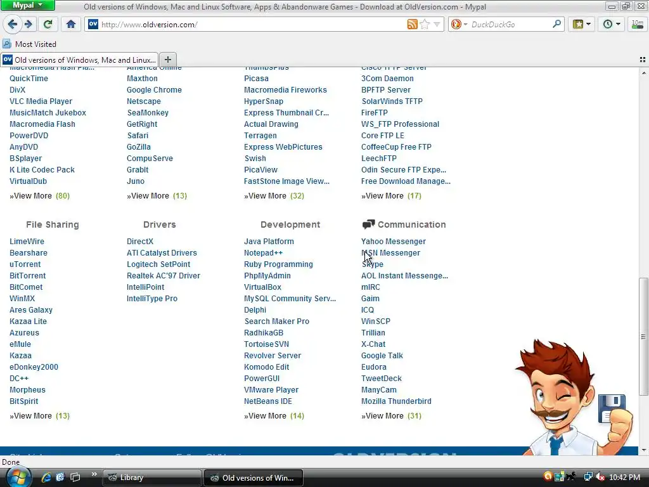The image size is (649, 487).
Task: Open the Realtek AC'97 Driver link
Action: tap(163, 275)
